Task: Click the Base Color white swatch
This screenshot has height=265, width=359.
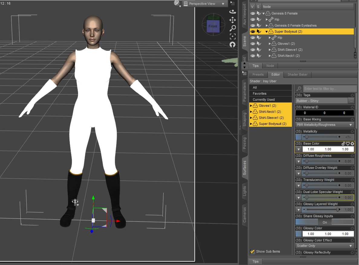Action: coord(328,149)
